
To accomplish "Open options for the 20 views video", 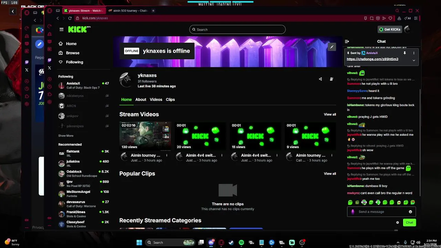I will 222,155.
